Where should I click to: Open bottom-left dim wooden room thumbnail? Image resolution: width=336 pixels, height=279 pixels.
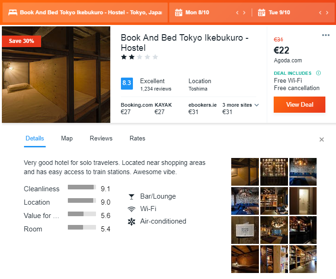(x=245, y=259)
